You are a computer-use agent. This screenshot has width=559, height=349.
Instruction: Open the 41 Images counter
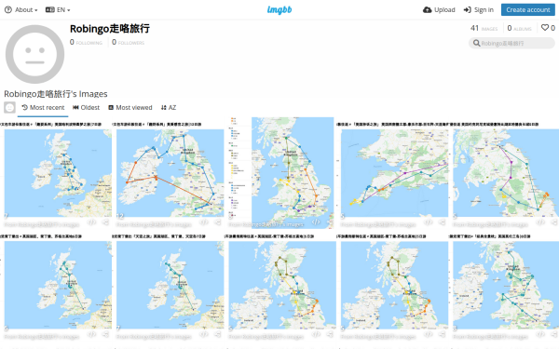pyautogui.click(x=484, y=28)
